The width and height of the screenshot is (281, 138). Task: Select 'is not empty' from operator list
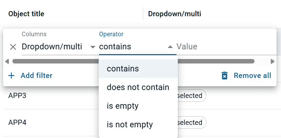(x=138, y=125)
